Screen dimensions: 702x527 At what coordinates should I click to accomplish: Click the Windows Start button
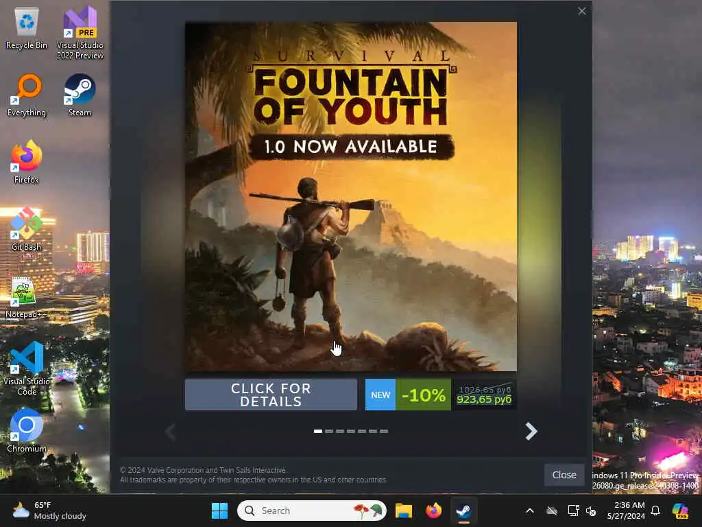(219, 511)
